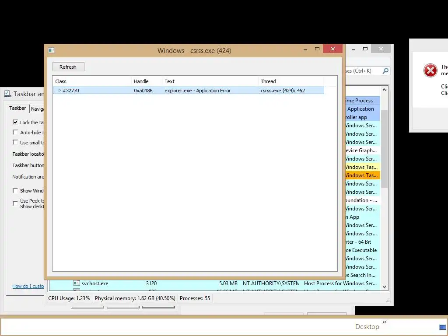Click the csrss.exe dialog title bar icon
448x336 pixels.
click(x=52, y=50)
